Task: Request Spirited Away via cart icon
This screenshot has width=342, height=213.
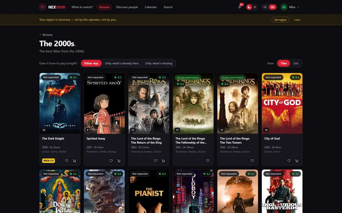Action: click(x=119, y=161)
